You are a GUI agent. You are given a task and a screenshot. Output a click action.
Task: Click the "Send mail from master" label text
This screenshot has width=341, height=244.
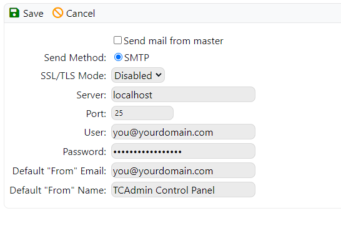(x=174, y=40)
